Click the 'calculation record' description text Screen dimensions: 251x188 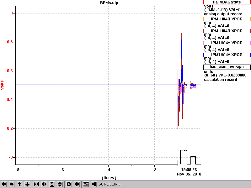[x=221, y=80]
